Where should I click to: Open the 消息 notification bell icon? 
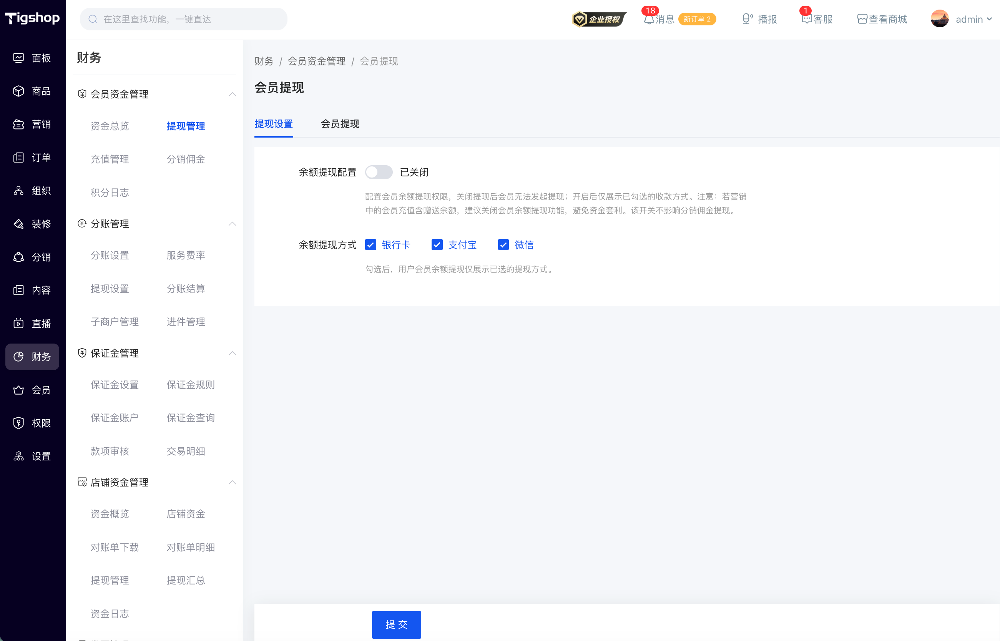[x=649, y=19]
